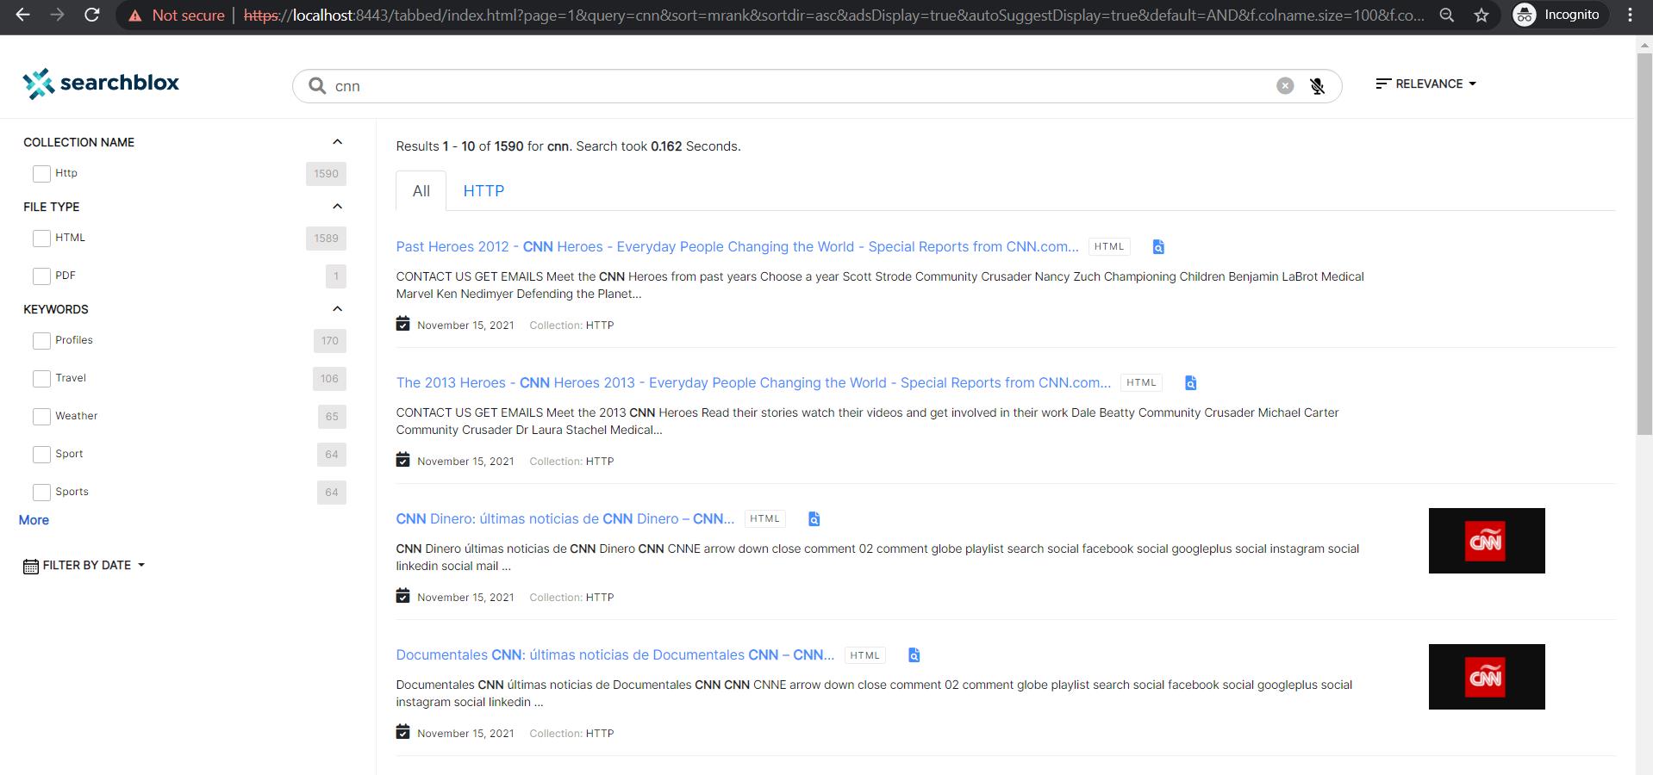This screenshot has width=1653, height=775.
Task: Check the Http collection checkbox
Action: (x=41, y=174)
